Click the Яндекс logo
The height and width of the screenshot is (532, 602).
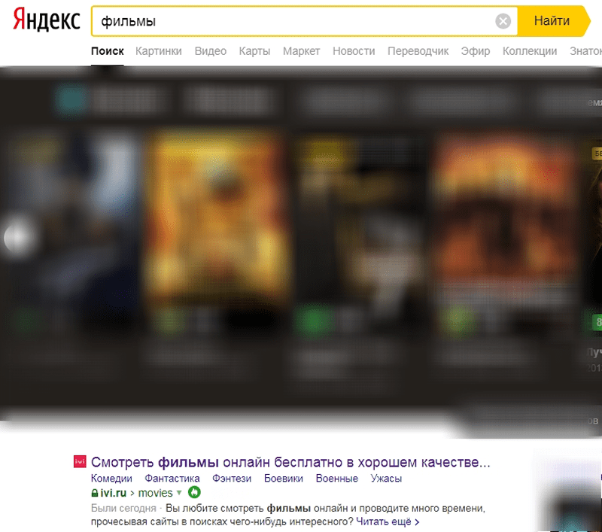point(47,21)
